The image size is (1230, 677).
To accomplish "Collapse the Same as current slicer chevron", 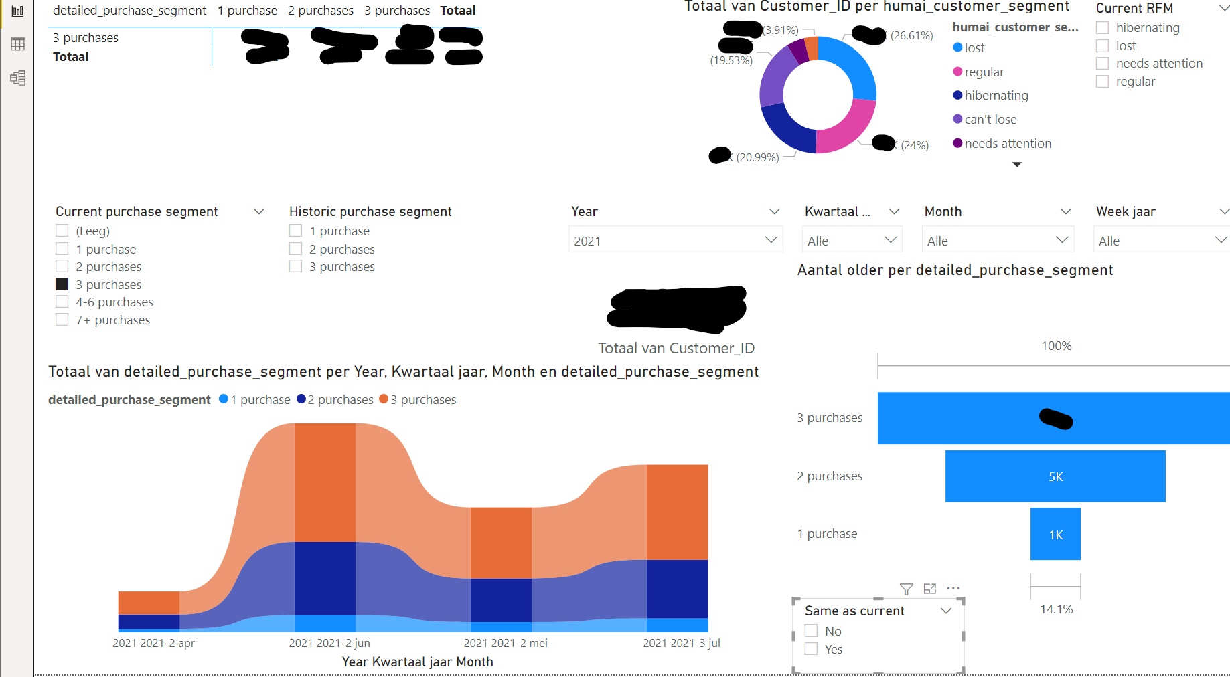I will (x=946, y=611).
